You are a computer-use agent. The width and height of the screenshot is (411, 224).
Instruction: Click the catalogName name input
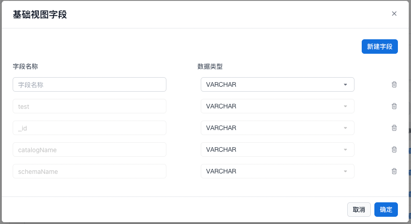click(90, 149)
